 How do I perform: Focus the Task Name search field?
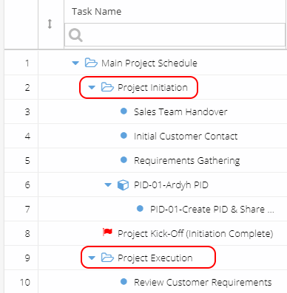pyautogui.click(x=175, y=35)
